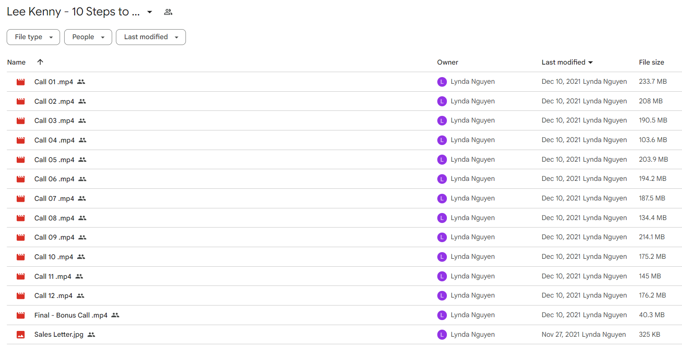Select the file Call 08 .mp4
The width and height of the screenshot is (682, 348).
(x=54, y=218)
